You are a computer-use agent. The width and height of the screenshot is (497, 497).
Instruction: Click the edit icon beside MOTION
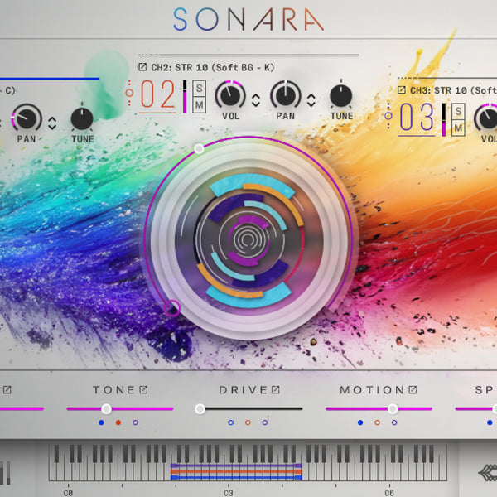click(413, 389)
